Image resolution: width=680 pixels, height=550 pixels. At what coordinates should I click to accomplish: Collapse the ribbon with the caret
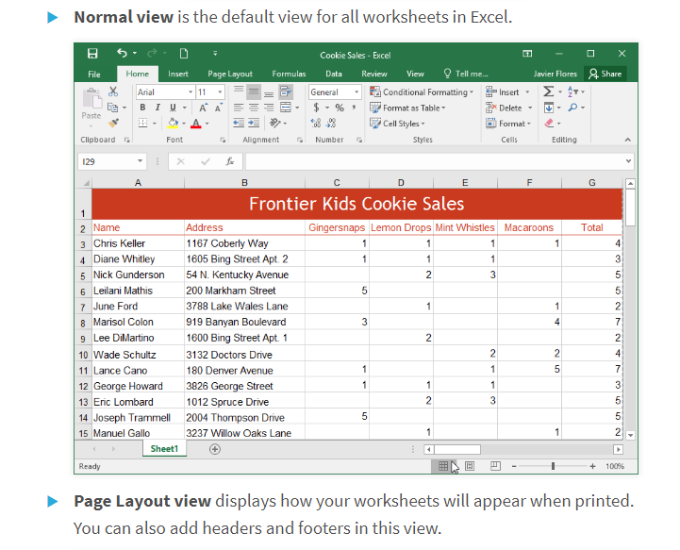(x=627, y=140)
